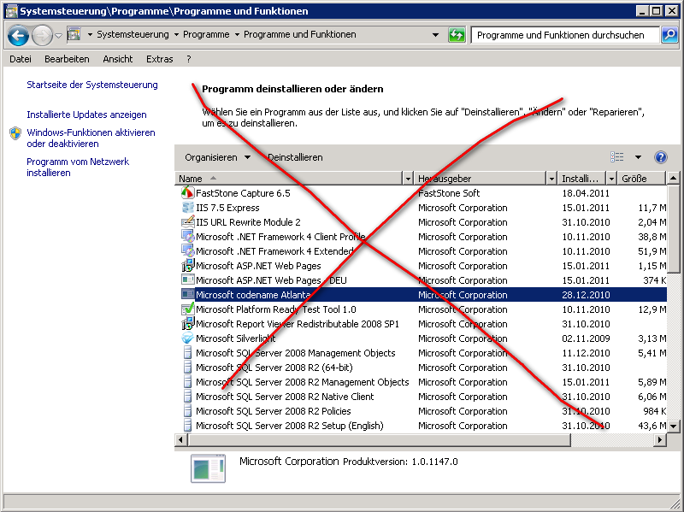Open the view options dropdown arrow

pos(638,157)
